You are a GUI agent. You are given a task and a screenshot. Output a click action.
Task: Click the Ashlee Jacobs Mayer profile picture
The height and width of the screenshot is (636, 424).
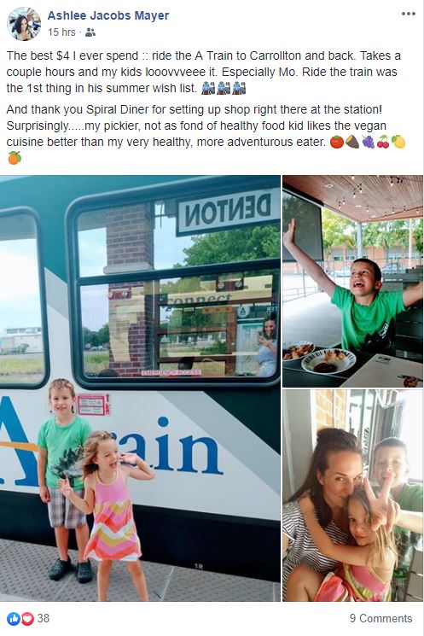pos(24,24)
